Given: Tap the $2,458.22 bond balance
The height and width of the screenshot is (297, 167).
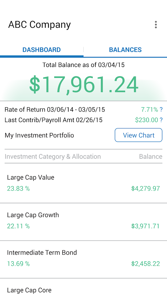Looking at the screenshot, I should [146, 264].
